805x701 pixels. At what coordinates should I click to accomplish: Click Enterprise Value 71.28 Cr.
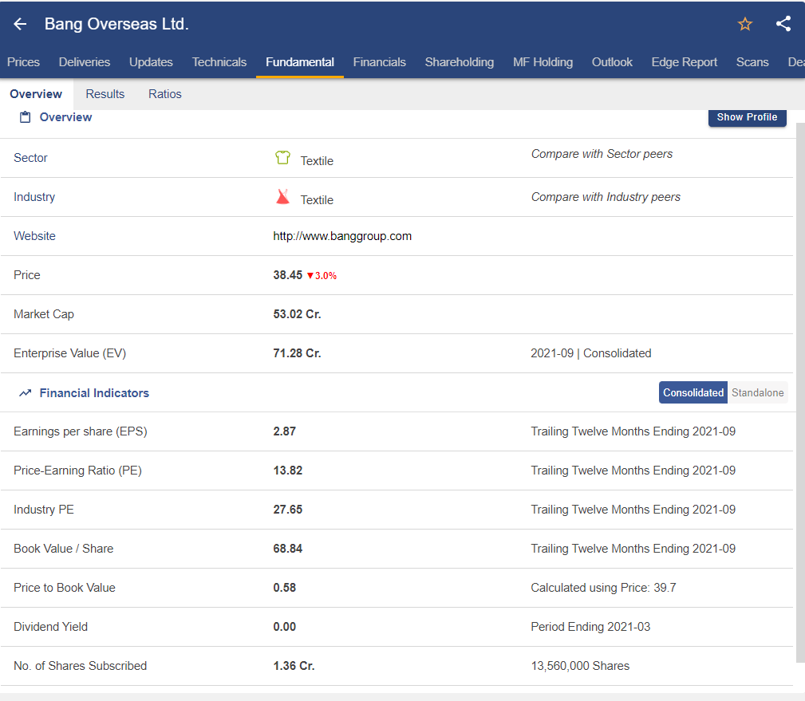click(x=297, y=353)
